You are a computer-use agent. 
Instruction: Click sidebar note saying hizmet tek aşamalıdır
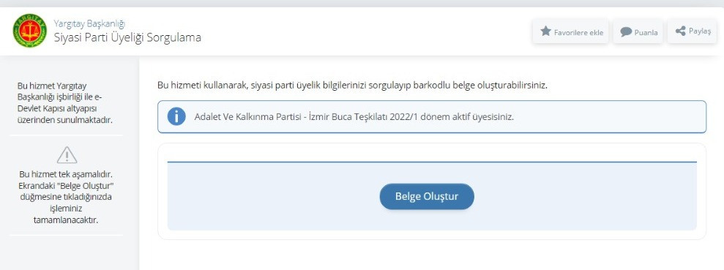click(x=67, y=197)
